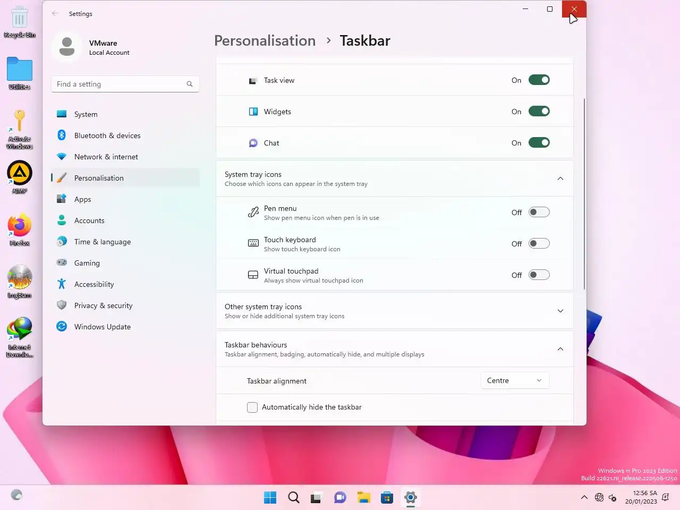Turn off the Widgets toggle
This screenshot has width=680, height=510.
click(x=539, y=111)
